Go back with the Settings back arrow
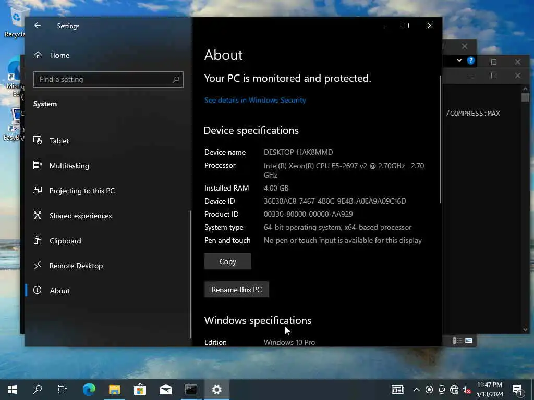534x400 pixels. pyautogui.click(x=38, y=26)
